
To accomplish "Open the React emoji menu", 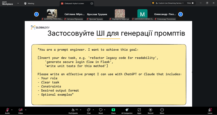I will coord(101,110).
